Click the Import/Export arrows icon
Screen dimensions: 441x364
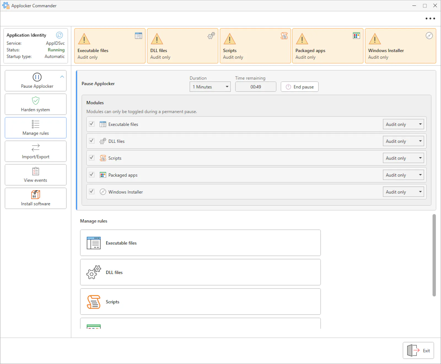[36, 148]
